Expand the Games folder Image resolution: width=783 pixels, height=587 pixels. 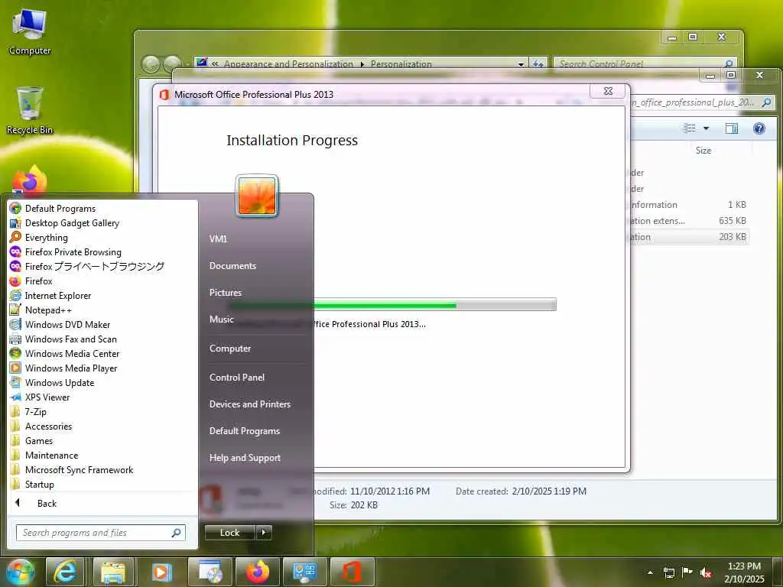39,441
